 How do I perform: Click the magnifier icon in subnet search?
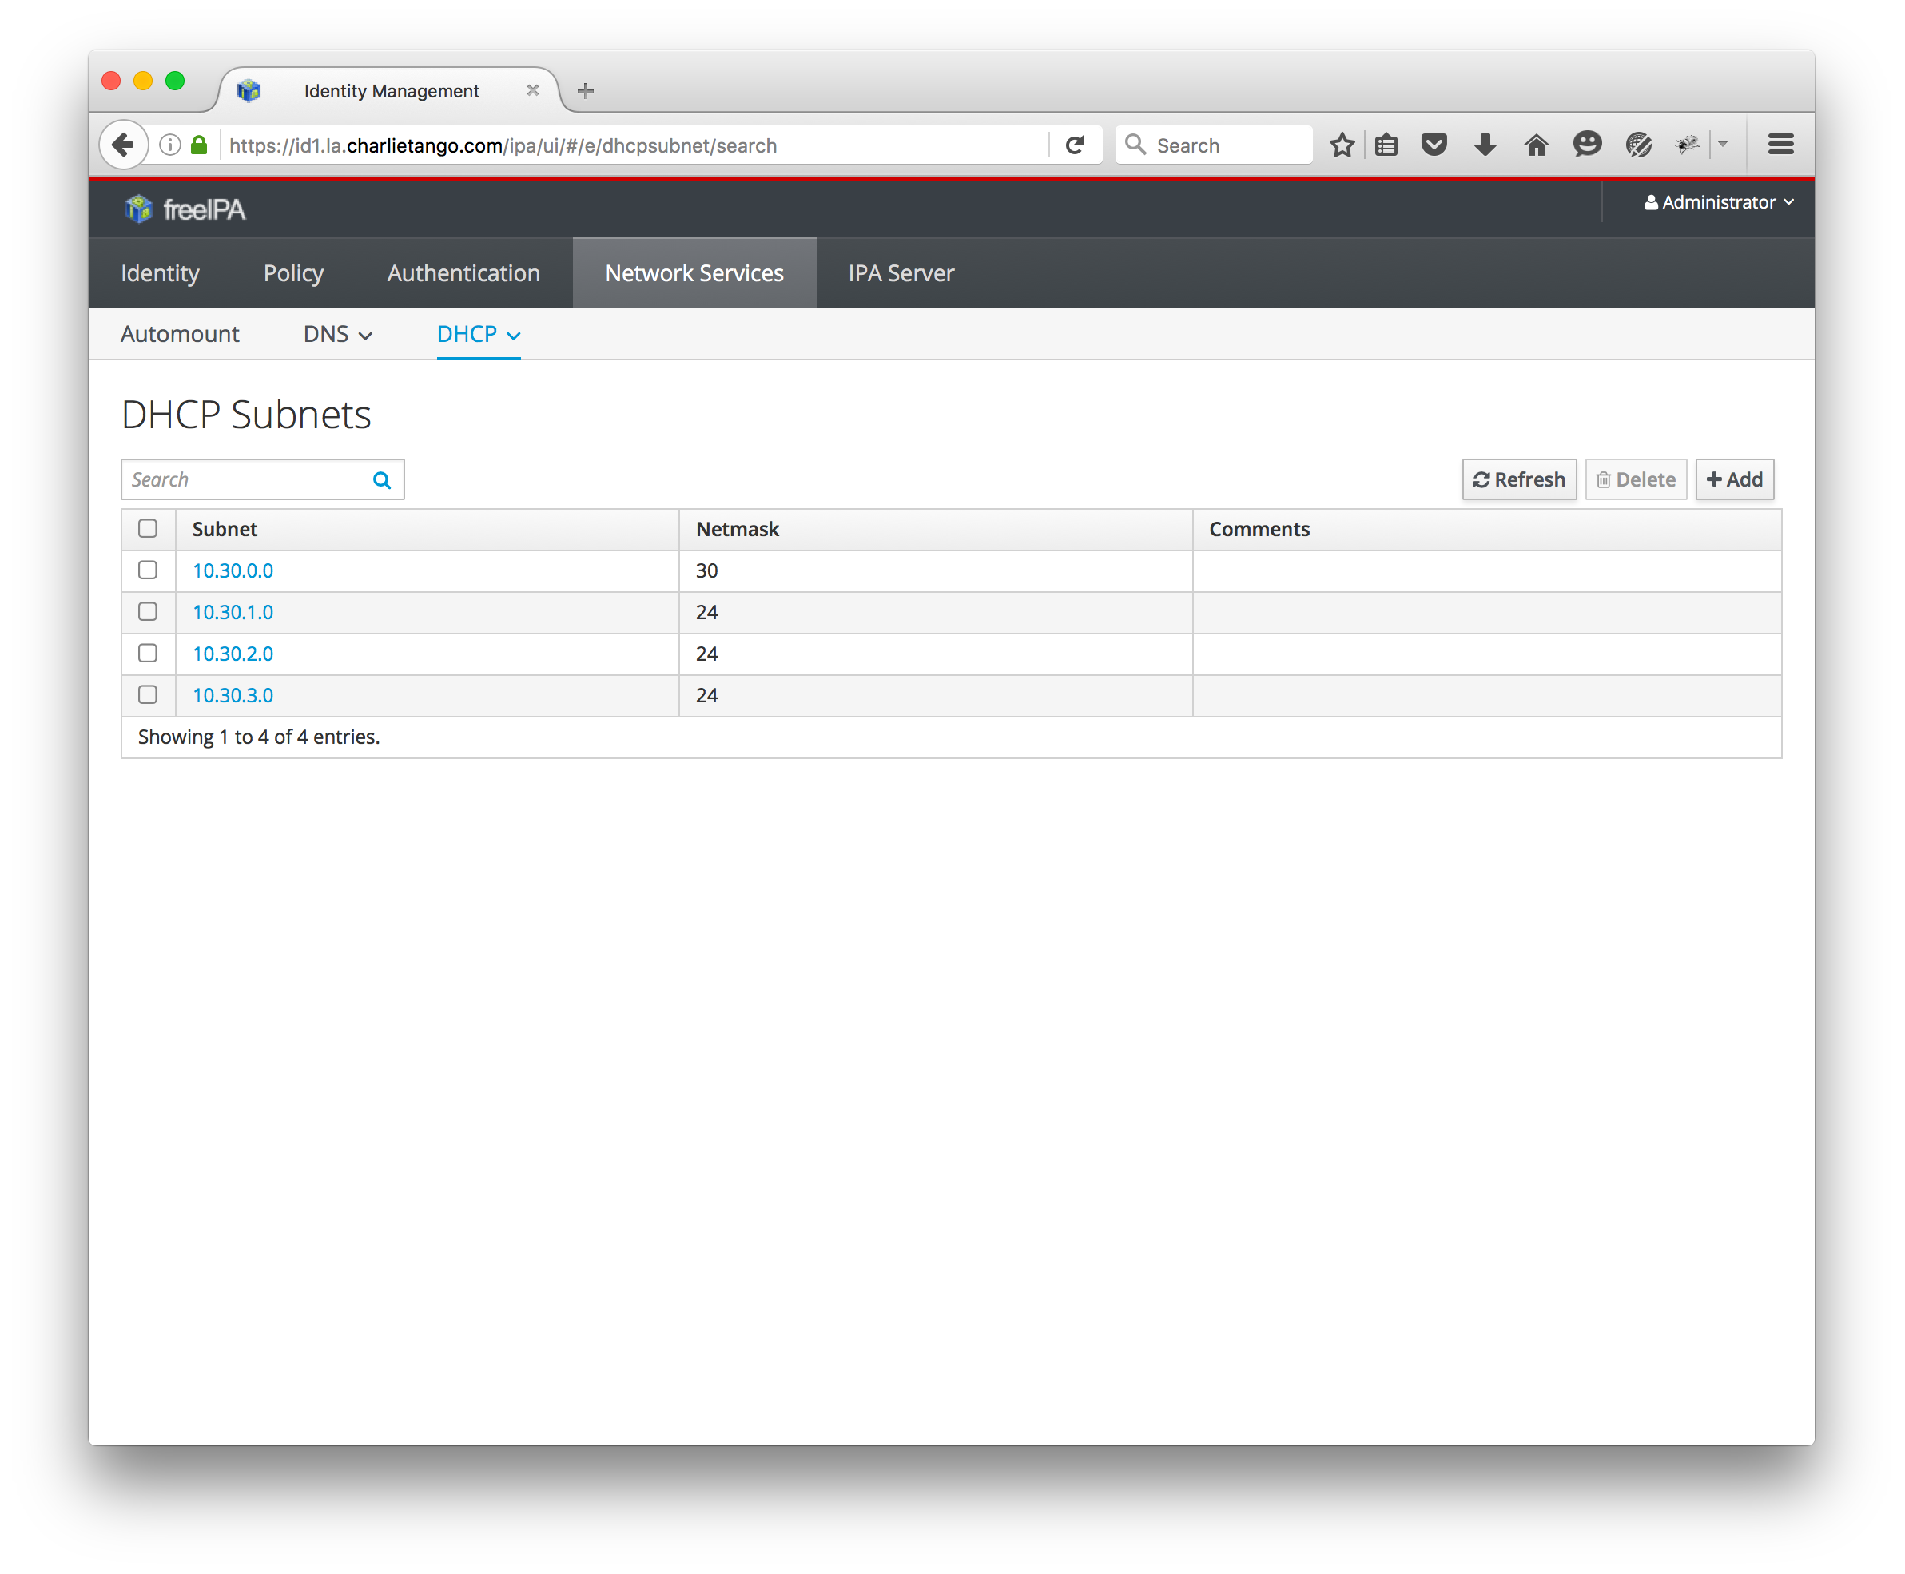coord(382,479)
